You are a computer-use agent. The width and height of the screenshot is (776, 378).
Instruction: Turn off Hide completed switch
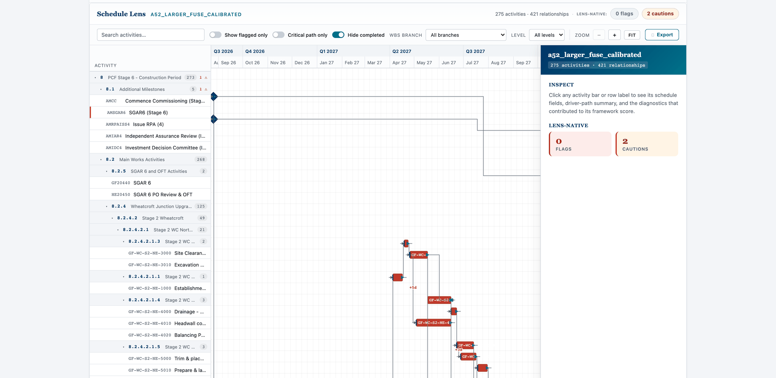(338, 35)
